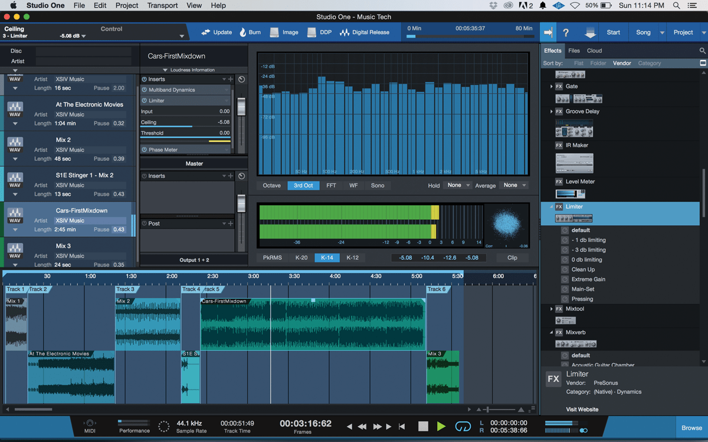Open the Hold dropdown set to None
This screenshot has width=708, height=442.
458,185
